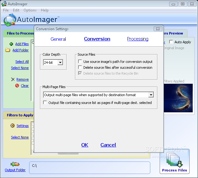Screen dimensions: 198x178
Task: Switch to the Processing tab
Action: point(138,39)
